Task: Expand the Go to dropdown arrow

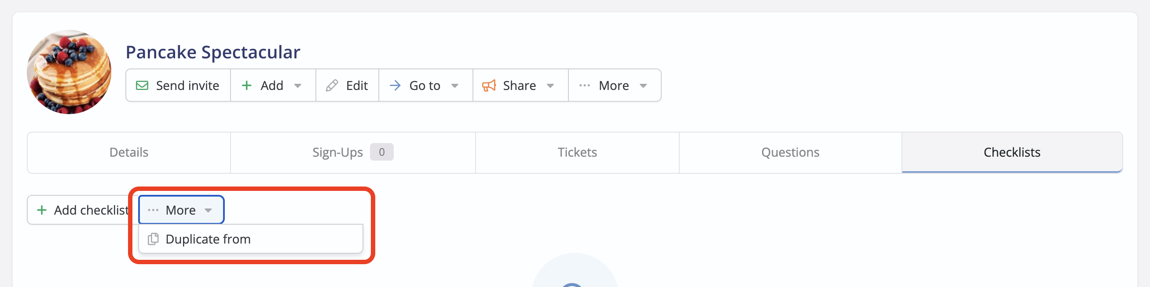Action: [455, 86]
